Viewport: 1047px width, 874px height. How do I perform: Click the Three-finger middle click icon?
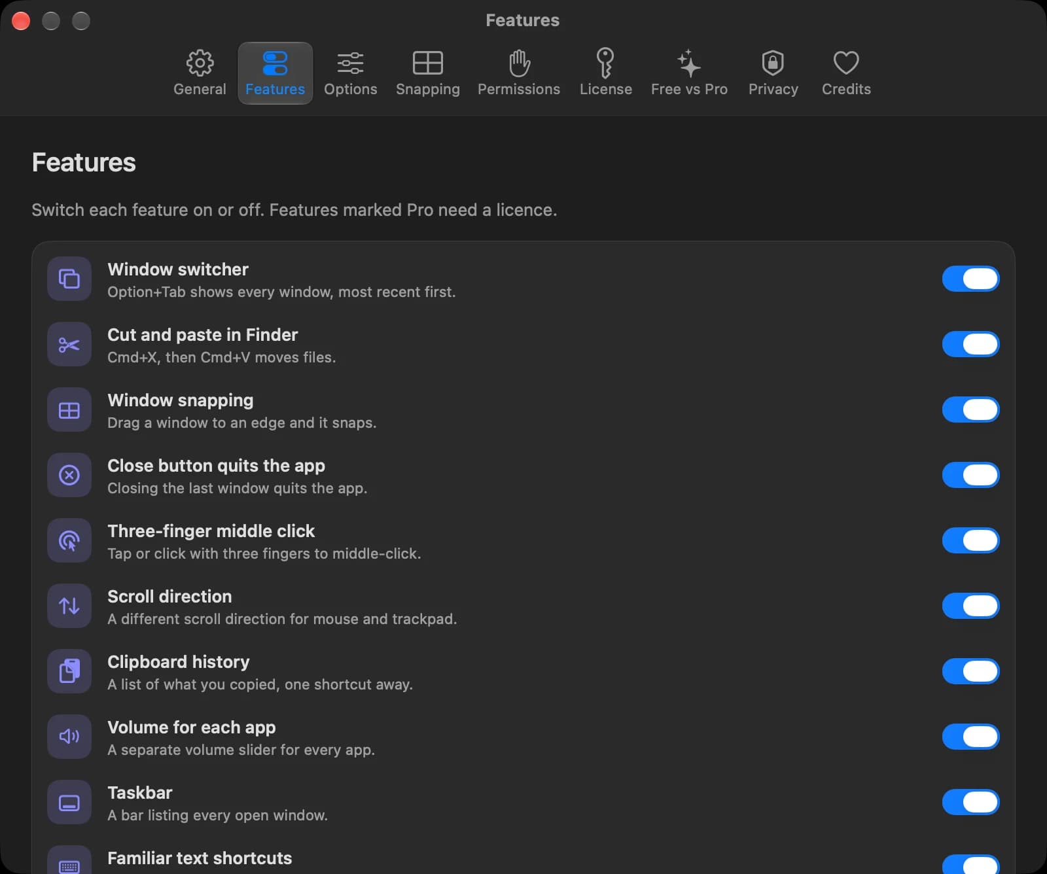(69, 540)
